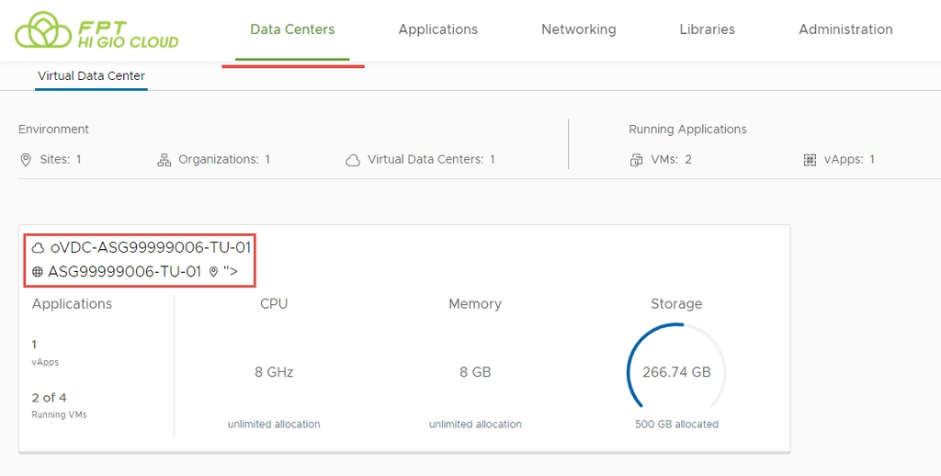This screenshot has width=941, height=476.
Task: Open the Libraries menu
Action: coord(707,29)
